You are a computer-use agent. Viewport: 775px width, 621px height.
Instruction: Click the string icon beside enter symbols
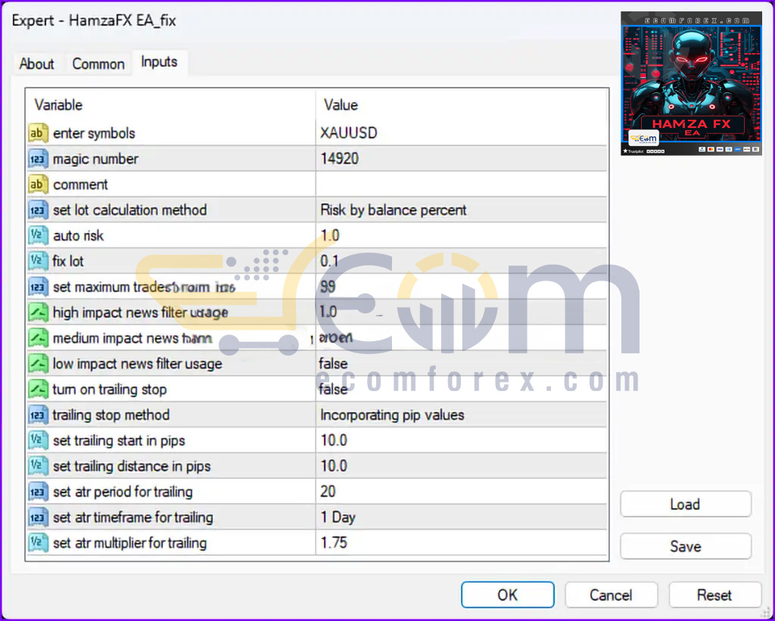coord(38,133)
